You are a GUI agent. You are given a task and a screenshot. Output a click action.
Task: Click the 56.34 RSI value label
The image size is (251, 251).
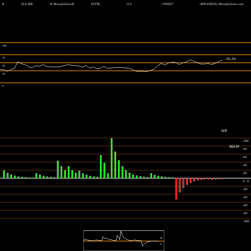pos(231,59)
